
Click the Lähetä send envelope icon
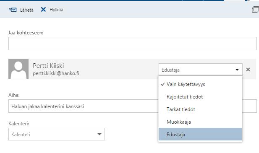click(x=13, y=10)
